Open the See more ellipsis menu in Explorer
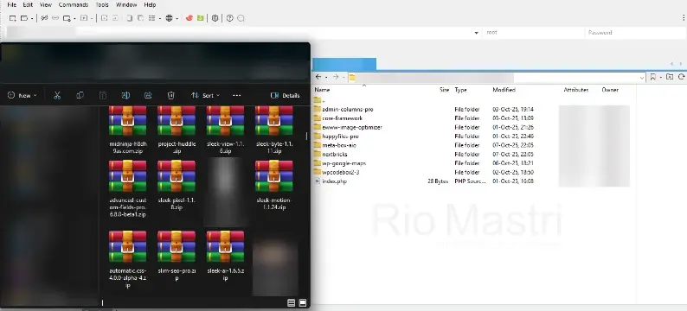Image resolution: width=687 pixels, height=311 pixels. (236, 95)
